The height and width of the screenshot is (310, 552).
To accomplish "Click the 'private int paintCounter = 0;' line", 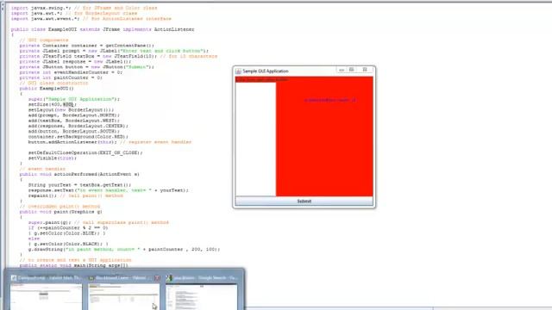I will [x=61, y=77].
